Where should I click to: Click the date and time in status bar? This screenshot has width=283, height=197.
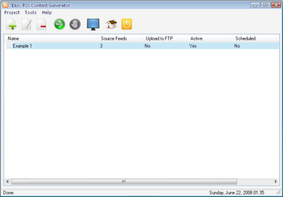tap(237, 193)
